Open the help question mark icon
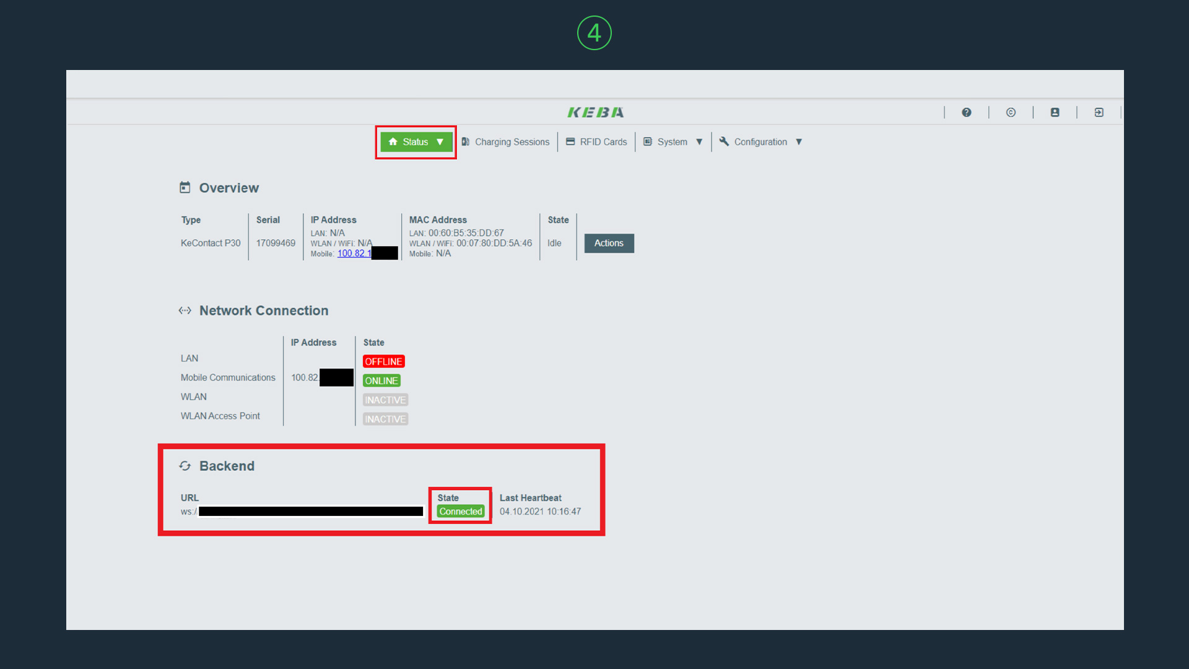Viewport: 1189px width, 669px height. (966, 112)
